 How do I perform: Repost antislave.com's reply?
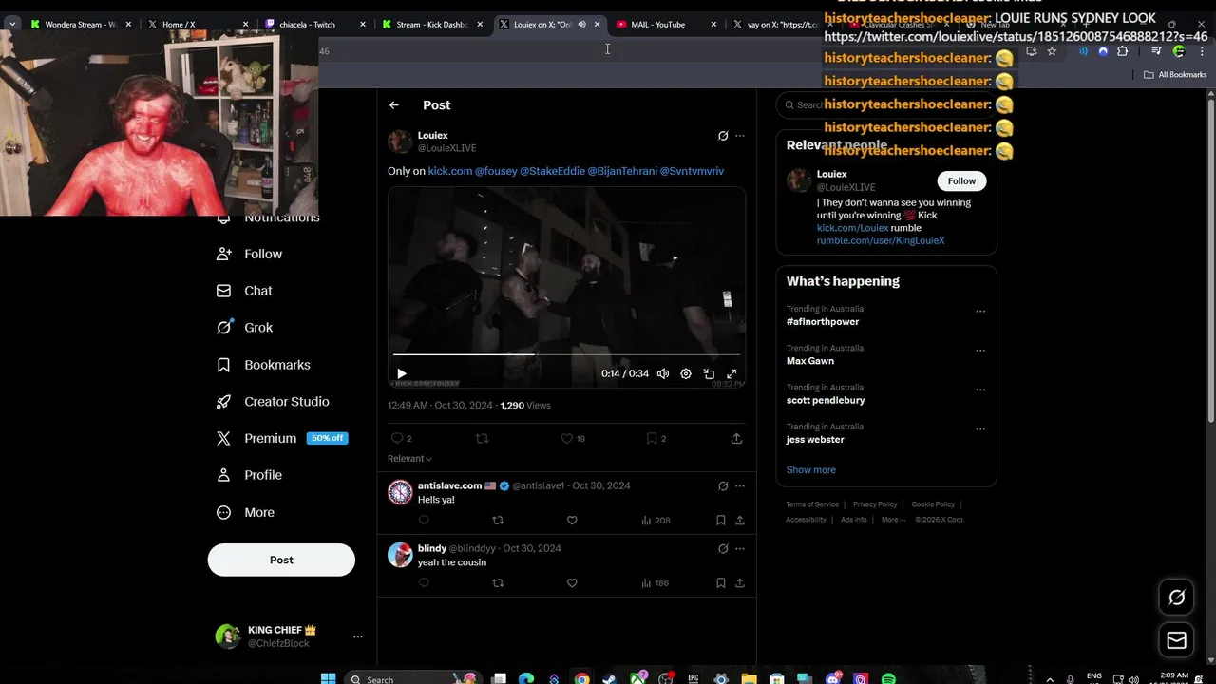pos(498,521)
